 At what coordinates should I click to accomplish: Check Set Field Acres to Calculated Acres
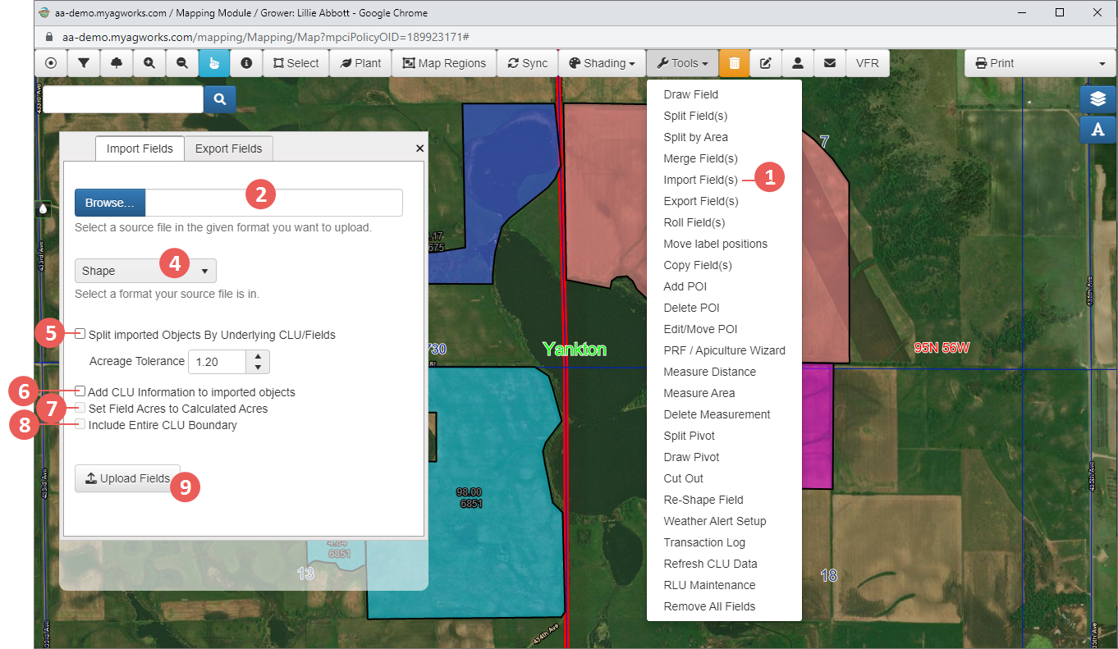point(80,408)
